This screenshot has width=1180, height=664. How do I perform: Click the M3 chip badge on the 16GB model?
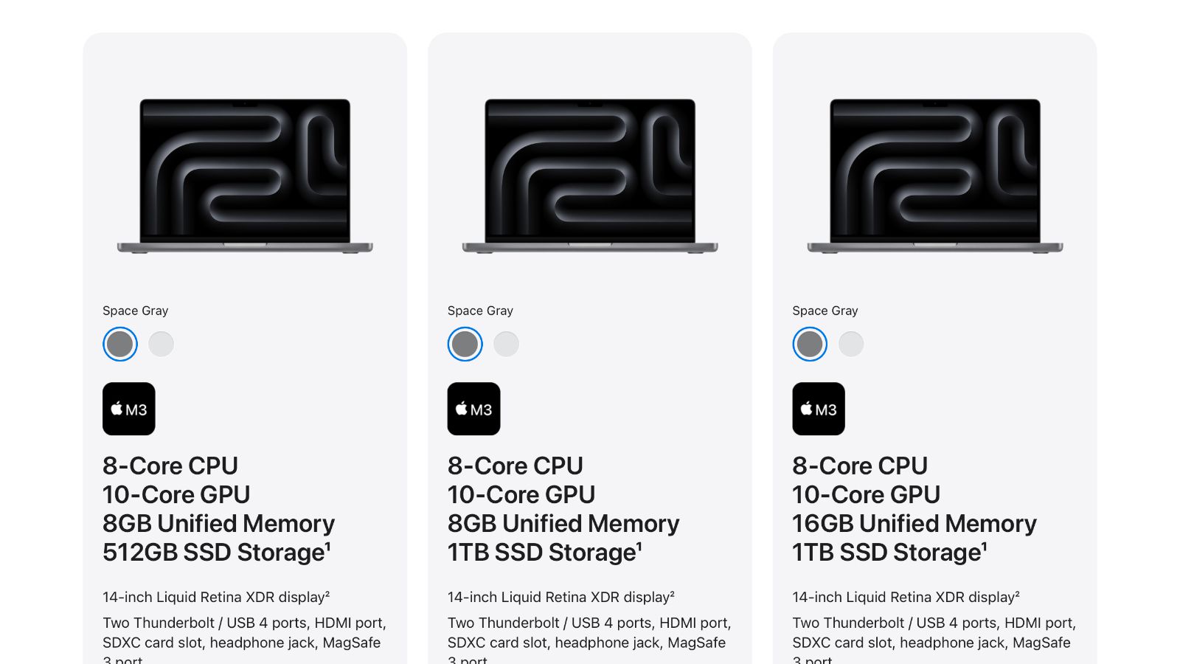819,409
